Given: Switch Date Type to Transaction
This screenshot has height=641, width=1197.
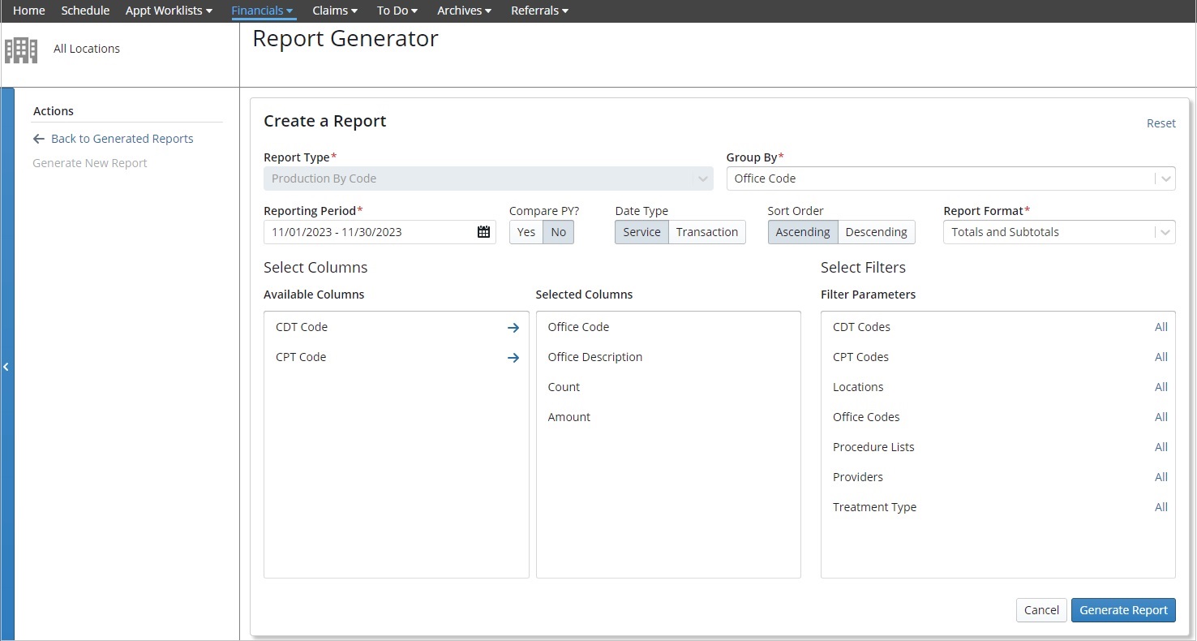Looking at the screenshot, I should pos(706,231).
